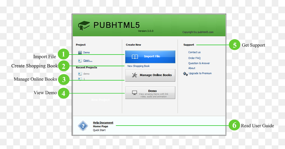Open recent project named 1
The height and width of the screenshot is (149, 285).
click(x=84, y=79)
